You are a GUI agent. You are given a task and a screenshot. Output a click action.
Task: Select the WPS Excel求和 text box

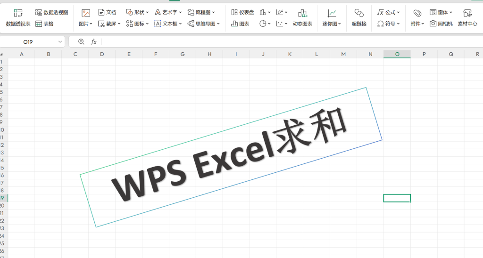click(x=231, y=157)
